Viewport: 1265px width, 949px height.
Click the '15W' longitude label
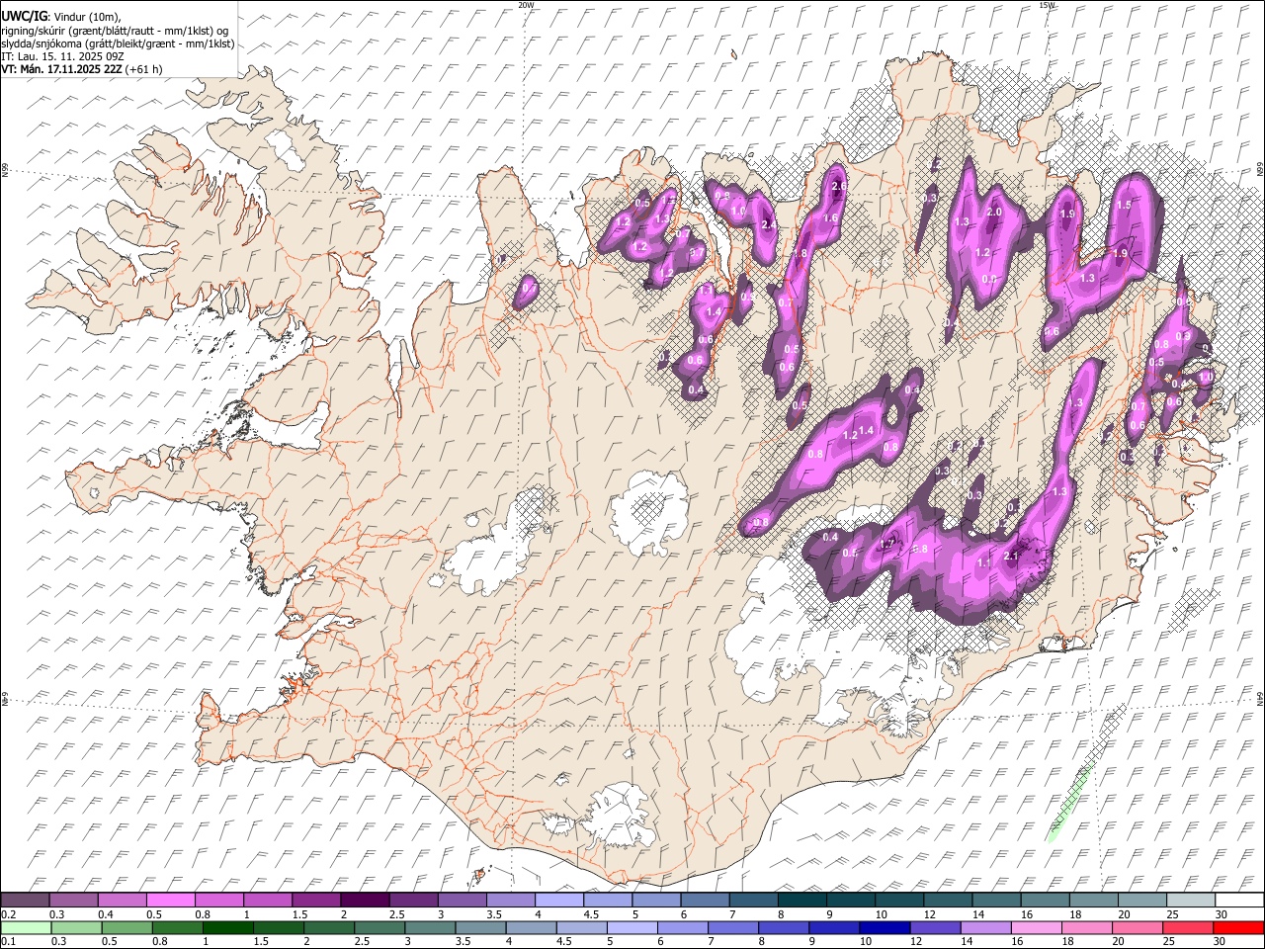pyautogui.click(x=1047, y=4)
